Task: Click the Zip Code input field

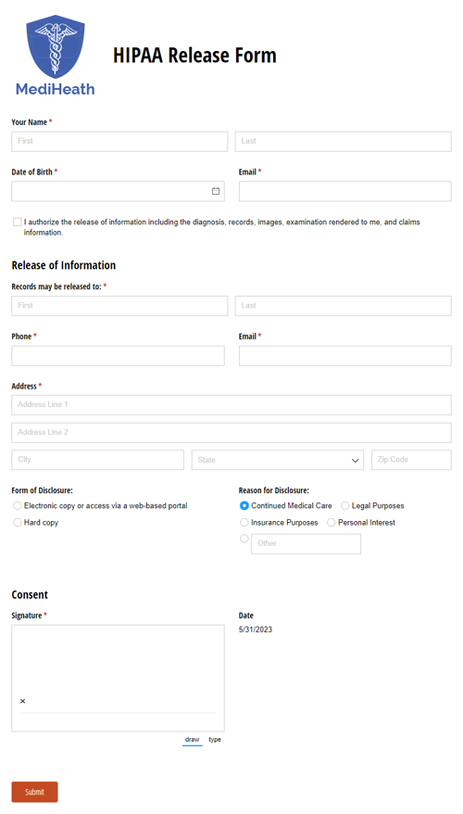Action: (x=411, y=460)
